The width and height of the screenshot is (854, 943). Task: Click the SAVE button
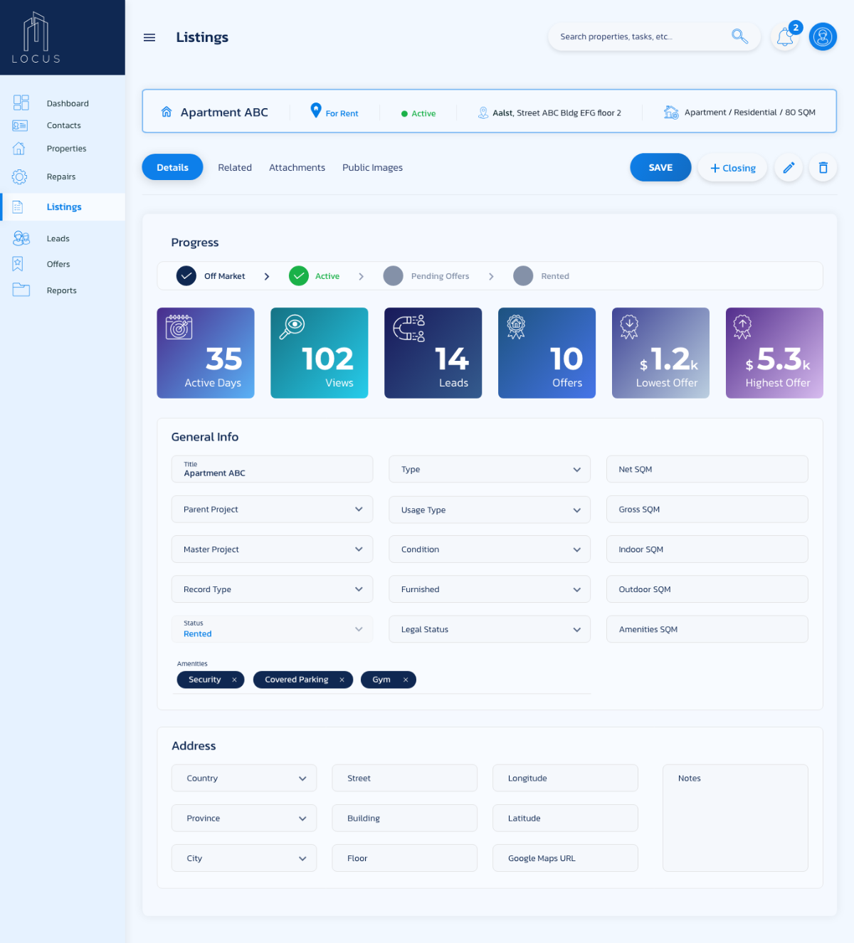660,168
